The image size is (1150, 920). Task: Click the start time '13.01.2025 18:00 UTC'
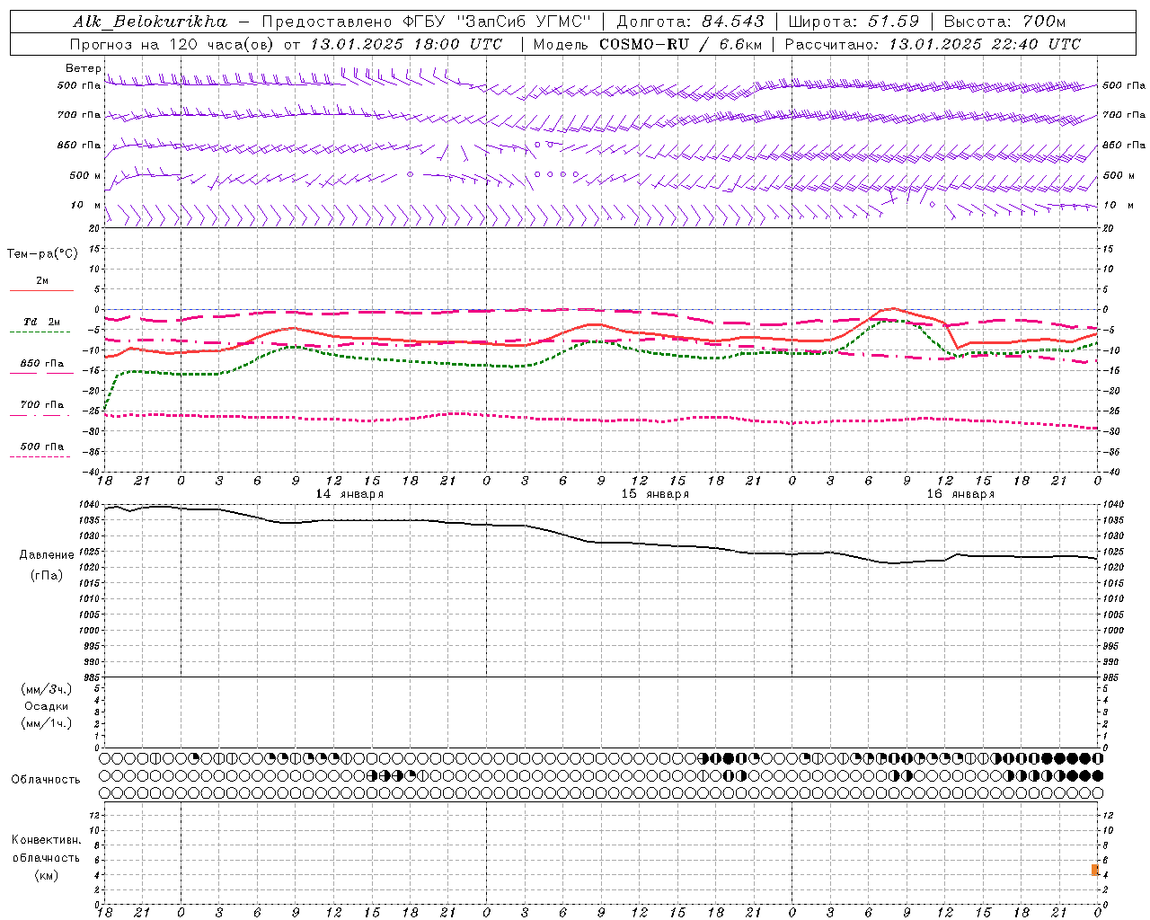click(406, 44)
